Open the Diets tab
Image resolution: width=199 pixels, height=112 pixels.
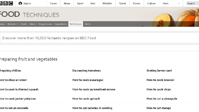pos(32,24)
